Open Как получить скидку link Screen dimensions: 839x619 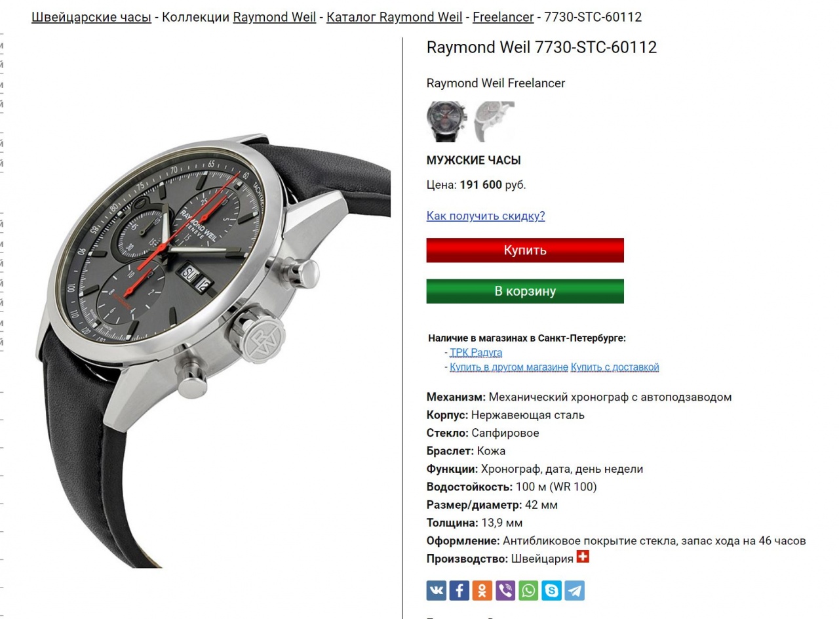(486, 216)
